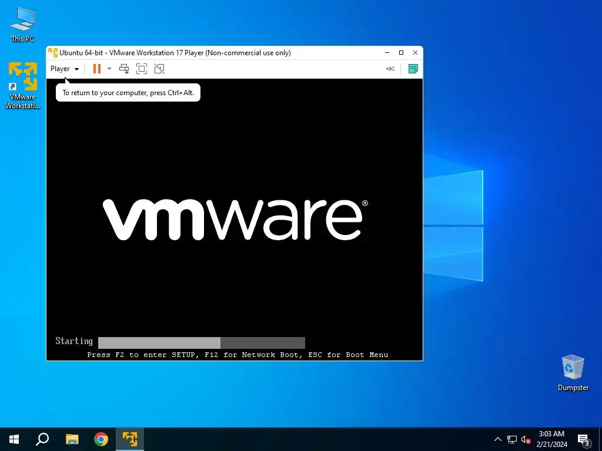Select the Dumpster recycle bin icon
The width and height of the screenshot is (602, 451).
pos(573,373)
